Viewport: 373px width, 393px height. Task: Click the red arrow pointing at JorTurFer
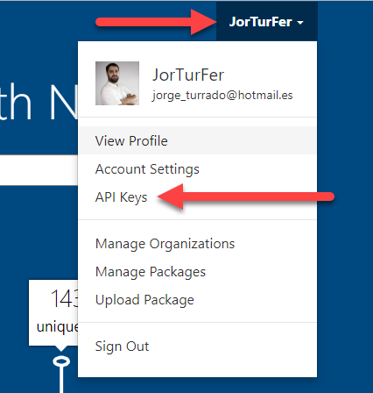click(x=156, y=22)
